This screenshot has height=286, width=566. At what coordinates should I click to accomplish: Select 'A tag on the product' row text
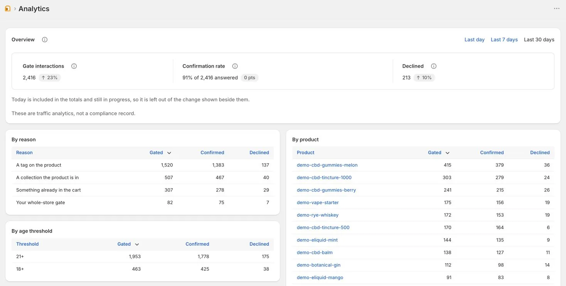[x=39, y=165]
